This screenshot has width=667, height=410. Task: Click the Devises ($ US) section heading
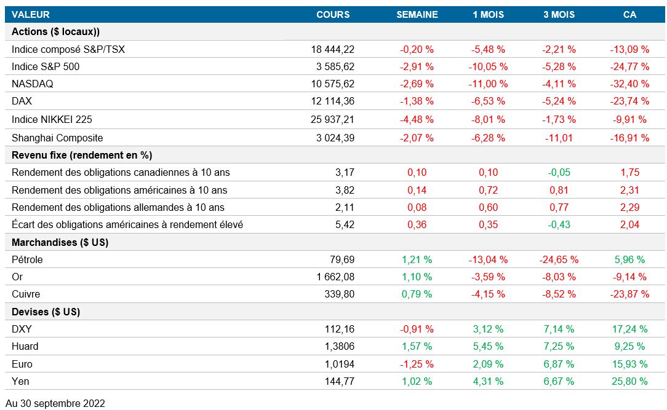coord(46,312)
